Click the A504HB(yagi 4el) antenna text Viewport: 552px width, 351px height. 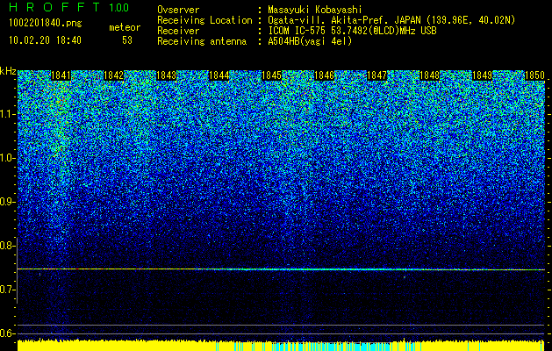(310, 41)
